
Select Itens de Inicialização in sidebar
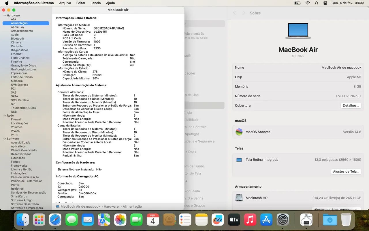[x=25, y=177]
